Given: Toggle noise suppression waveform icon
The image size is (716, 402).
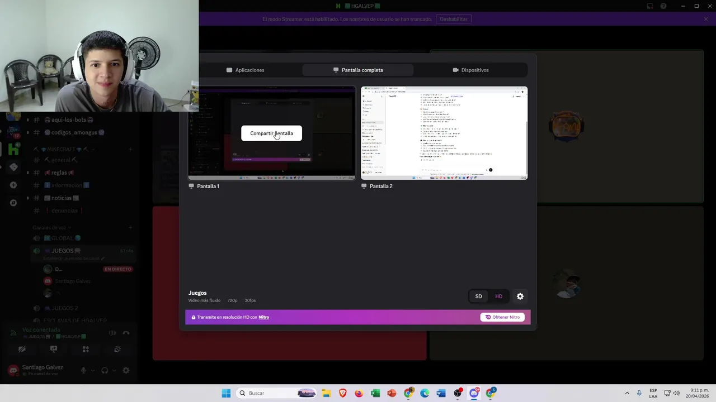Looking at the screenshot, I should (x=112, y=333).
